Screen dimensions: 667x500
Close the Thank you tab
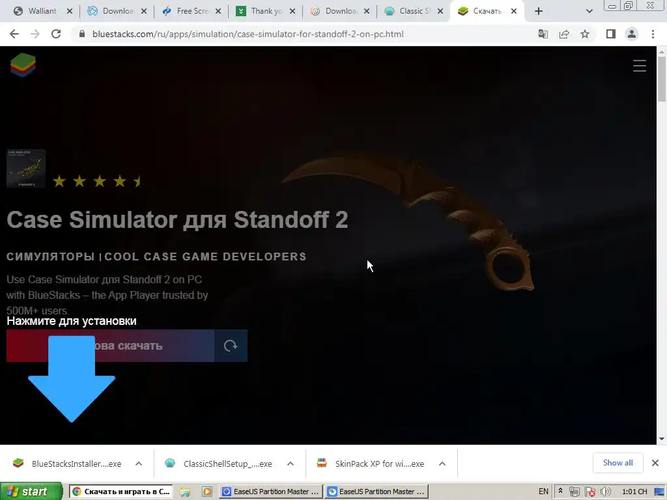point(292,11)
